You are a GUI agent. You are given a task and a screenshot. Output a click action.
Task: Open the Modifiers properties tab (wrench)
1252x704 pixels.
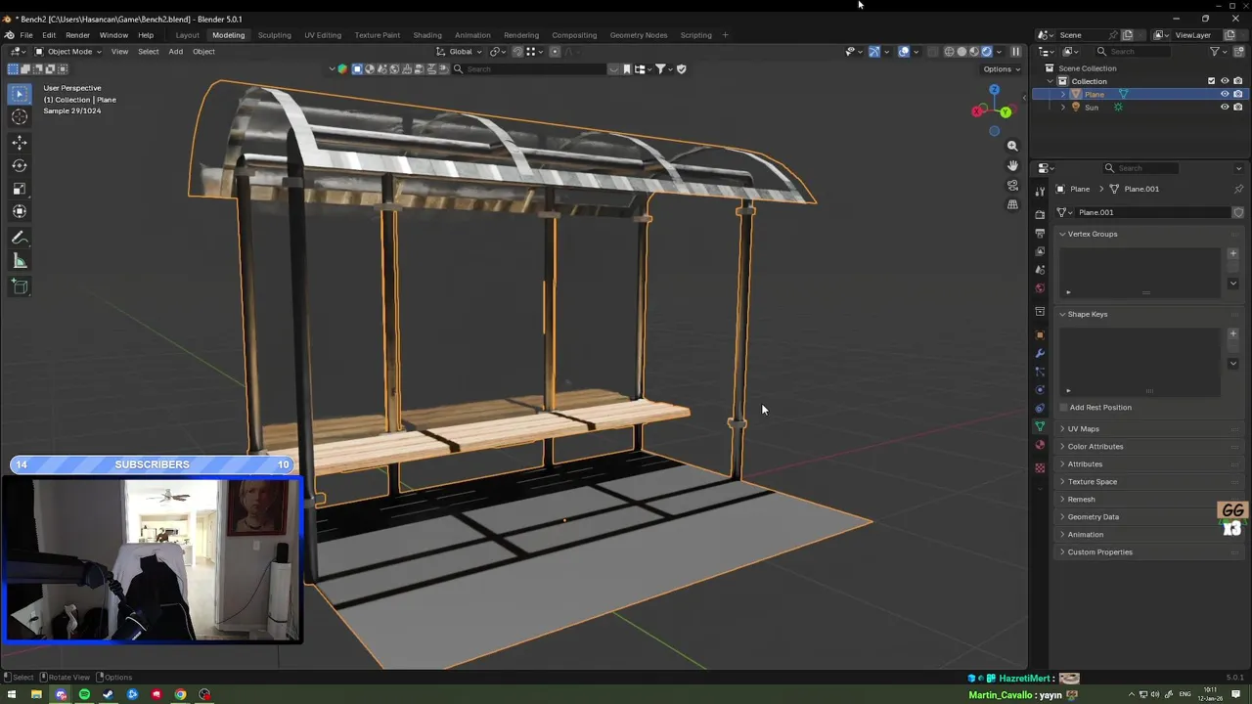click(x=1040, y=353)
